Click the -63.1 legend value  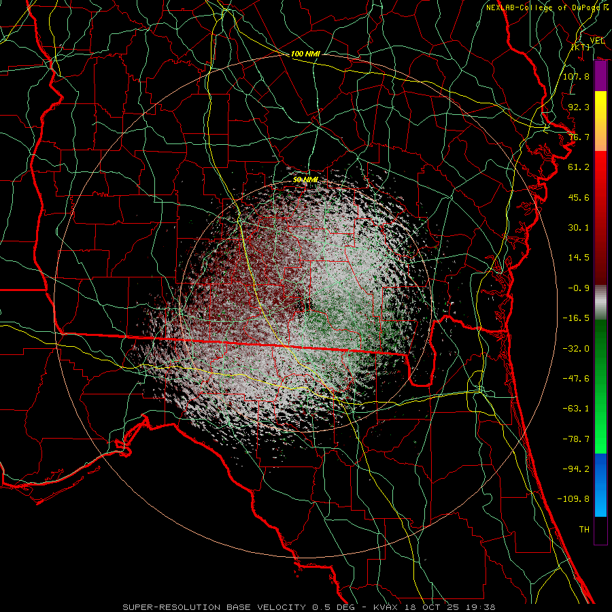tap(576, 409)
